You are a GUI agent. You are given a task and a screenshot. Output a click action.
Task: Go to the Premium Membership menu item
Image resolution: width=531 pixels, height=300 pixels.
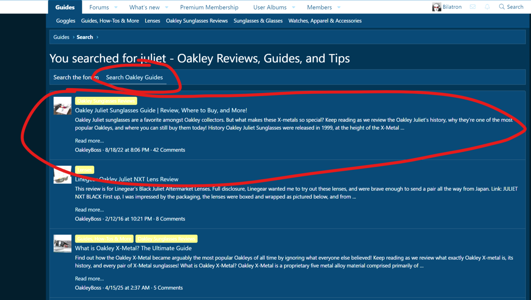209,7
